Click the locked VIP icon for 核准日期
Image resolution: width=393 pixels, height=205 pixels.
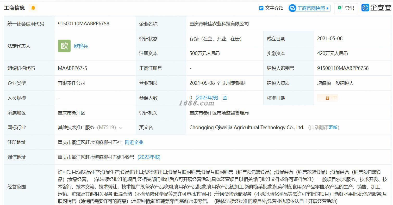tap(327, 98)
